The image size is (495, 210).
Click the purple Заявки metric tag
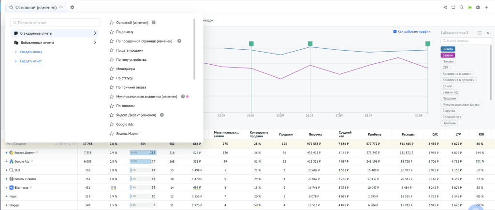[448, 55]
